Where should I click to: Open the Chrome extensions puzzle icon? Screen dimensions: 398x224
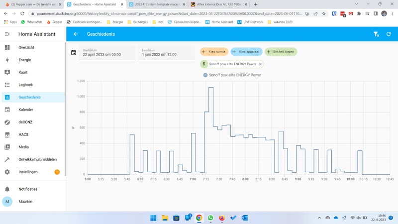(x=359, y=14)
